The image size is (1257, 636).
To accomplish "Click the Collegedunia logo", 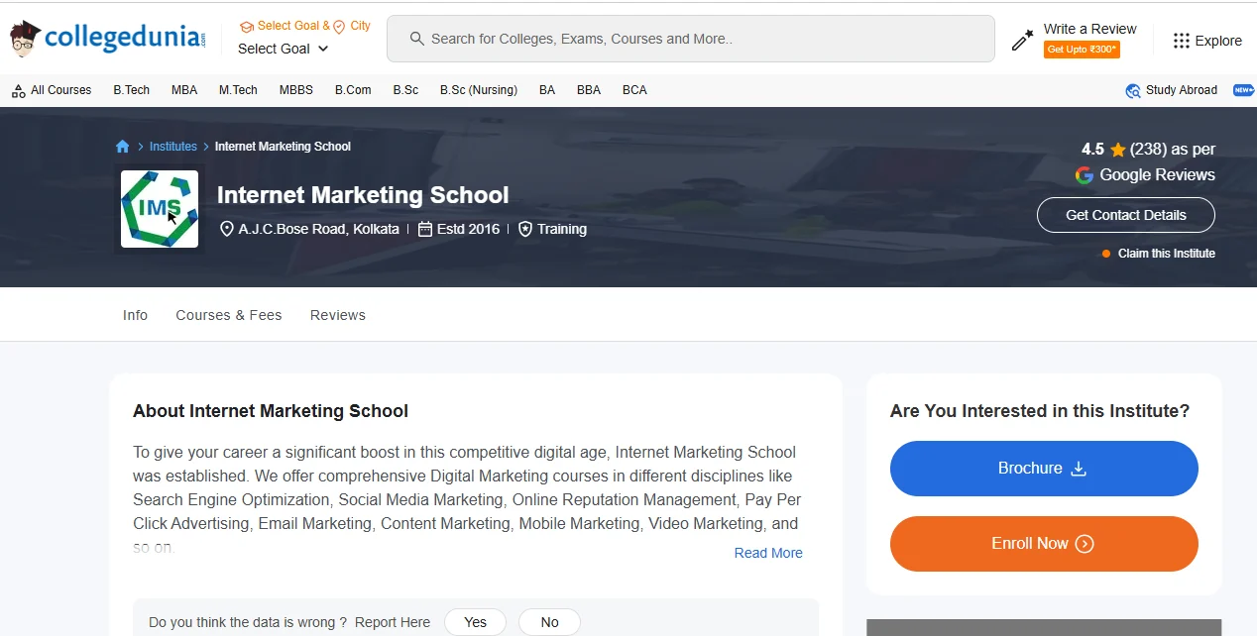I will coord(106,37).
